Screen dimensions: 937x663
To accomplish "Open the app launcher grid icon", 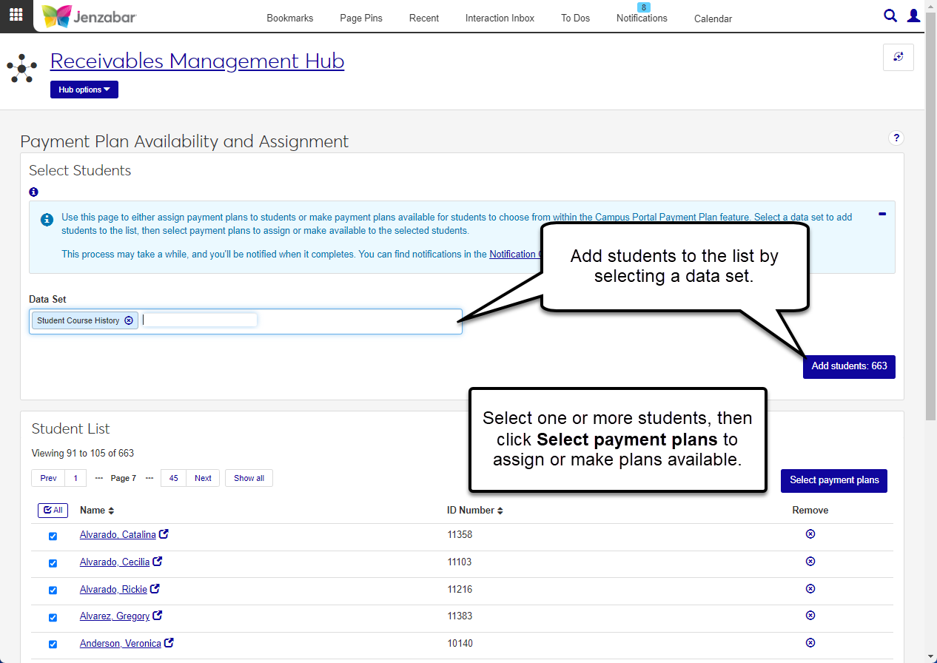I will click(16, 15).
